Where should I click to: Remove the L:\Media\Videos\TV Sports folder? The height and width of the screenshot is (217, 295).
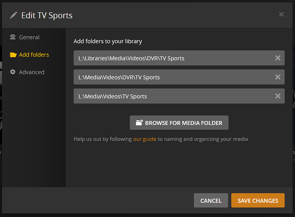[278, 96]
